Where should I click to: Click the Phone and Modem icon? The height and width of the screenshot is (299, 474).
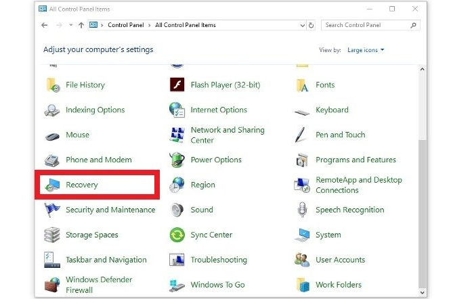tap(52, 160)
